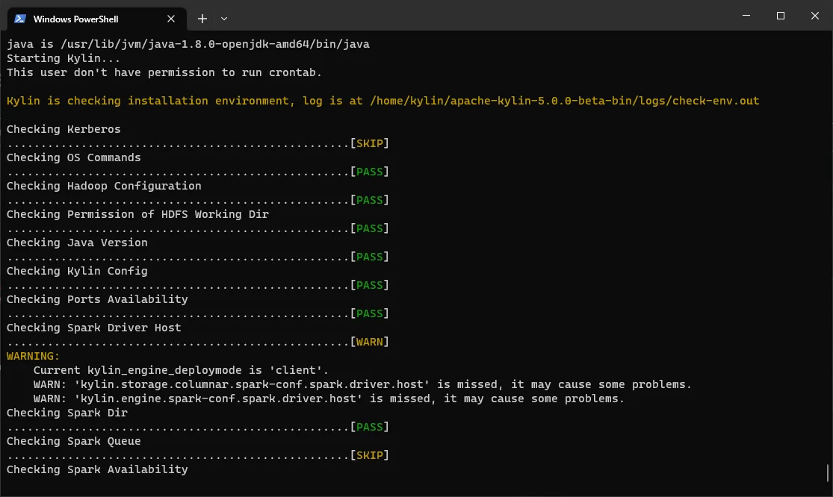Viewport: 833px width, 497px height.
Task: Click the Starting Kylin... line
Action: 64,58
